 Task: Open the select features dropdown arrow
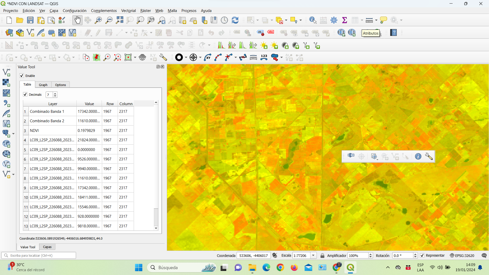point(257,20)
